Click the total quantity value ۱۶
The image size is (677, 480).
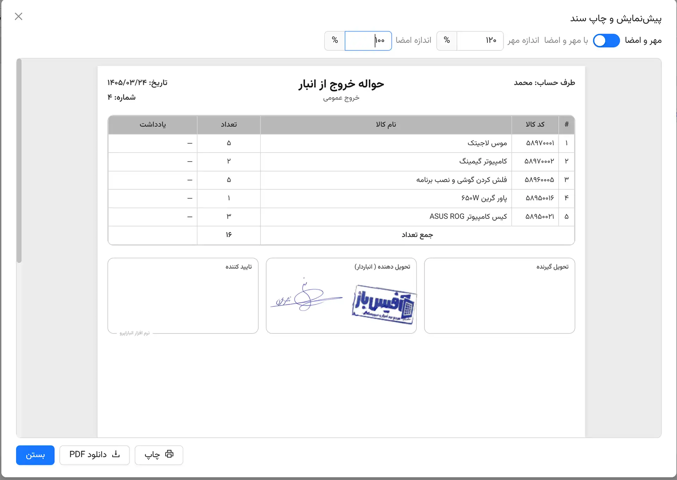229,235
